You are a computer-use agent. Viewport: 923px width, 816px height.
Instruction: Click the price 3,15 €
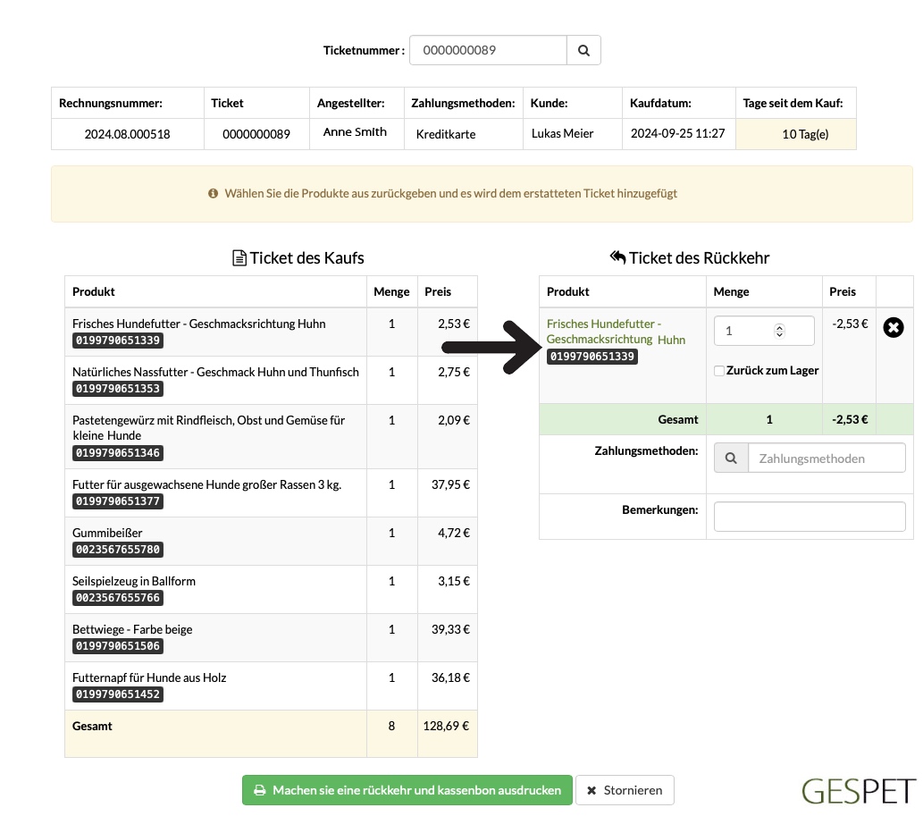(x=453, y=581)
